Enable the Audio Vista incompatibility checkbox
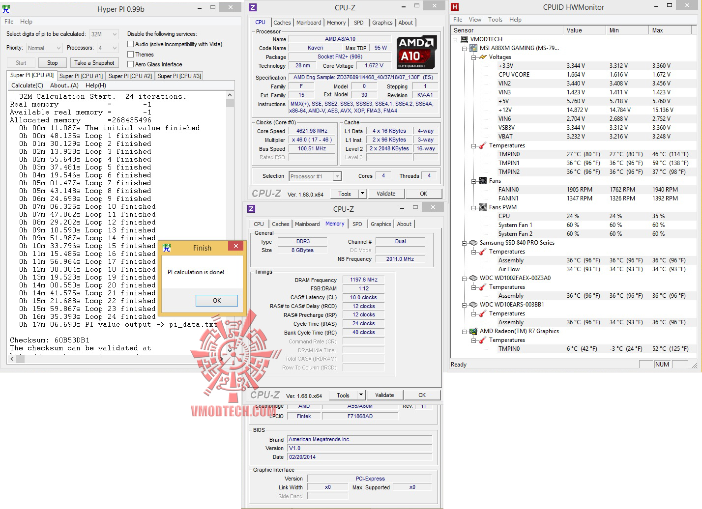The image size is (702, 509). pos(131,44)
